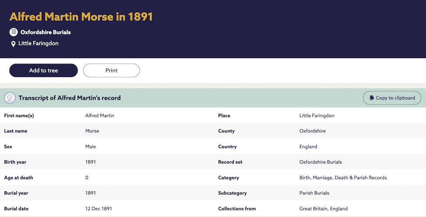Select the Little Faringdon text under the title
The image size is (426, 217).
tap(38, 43)
